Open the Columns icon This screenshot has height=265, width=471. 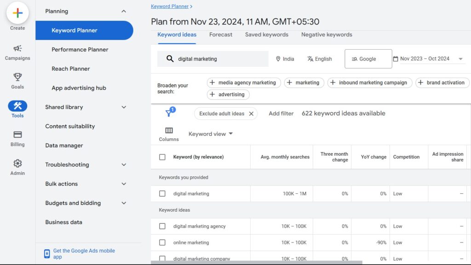169,130
